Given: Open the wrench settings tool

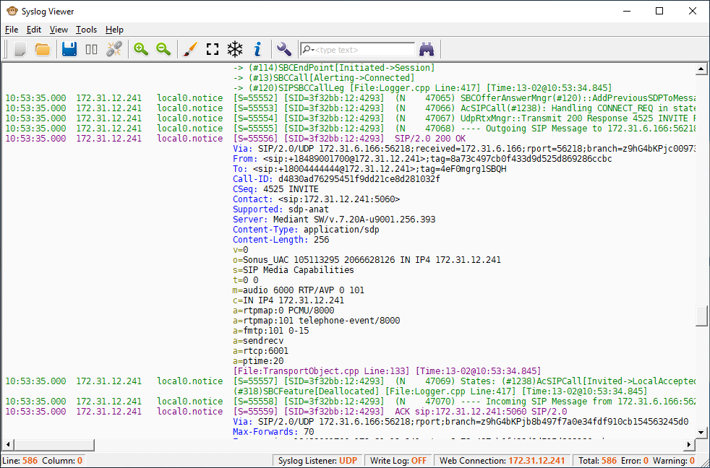Looking at the screenshot, I should coord(283,49).
